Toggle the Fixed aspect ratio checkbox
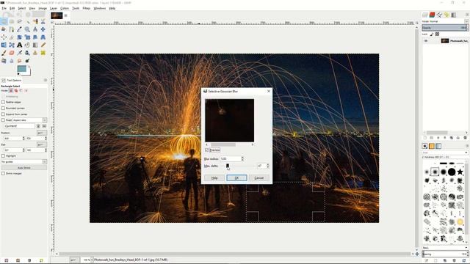Viewport: 470px width, 264px height. (x=3, y=120)
